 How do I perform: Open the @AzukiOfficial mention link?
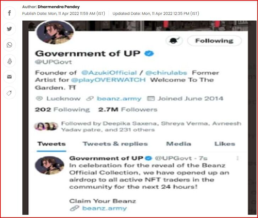(109, 73)
